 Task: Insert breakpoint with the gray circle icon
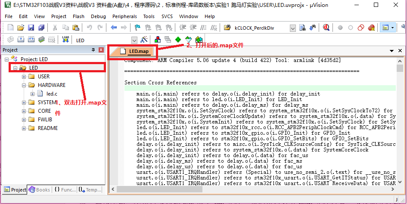340,28
